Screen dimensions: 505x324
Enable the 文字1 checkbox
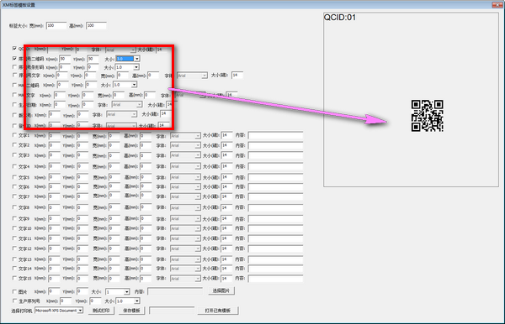tap(14, 135)
